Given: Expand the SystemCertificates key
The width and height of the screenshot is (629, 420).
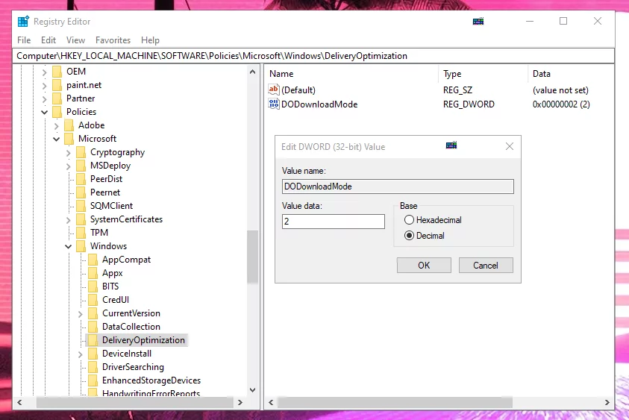Looking at the screenshot, I should click(68, 220).
